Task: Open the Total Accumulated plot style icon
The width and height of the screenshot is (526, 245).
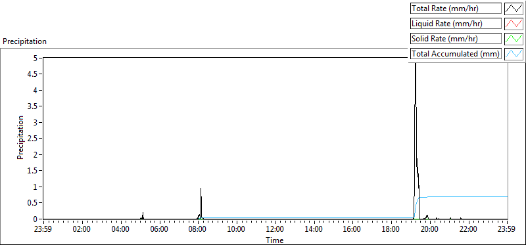Action: point(514,54)
